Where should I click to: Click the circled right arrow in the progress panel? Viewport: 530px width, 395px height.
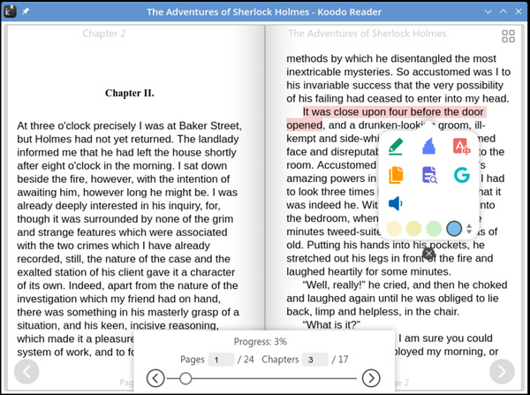tap(371, 377)
